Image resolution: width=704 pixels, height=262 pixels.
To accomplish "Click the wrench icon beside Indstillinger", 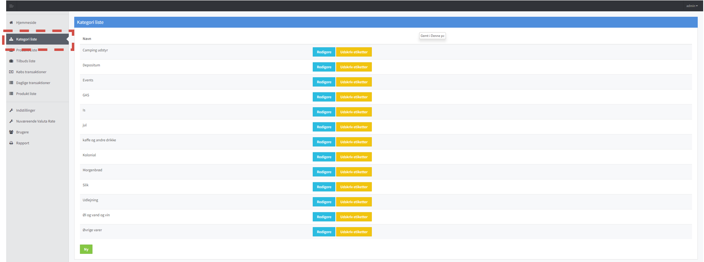I will click(11, 110).
